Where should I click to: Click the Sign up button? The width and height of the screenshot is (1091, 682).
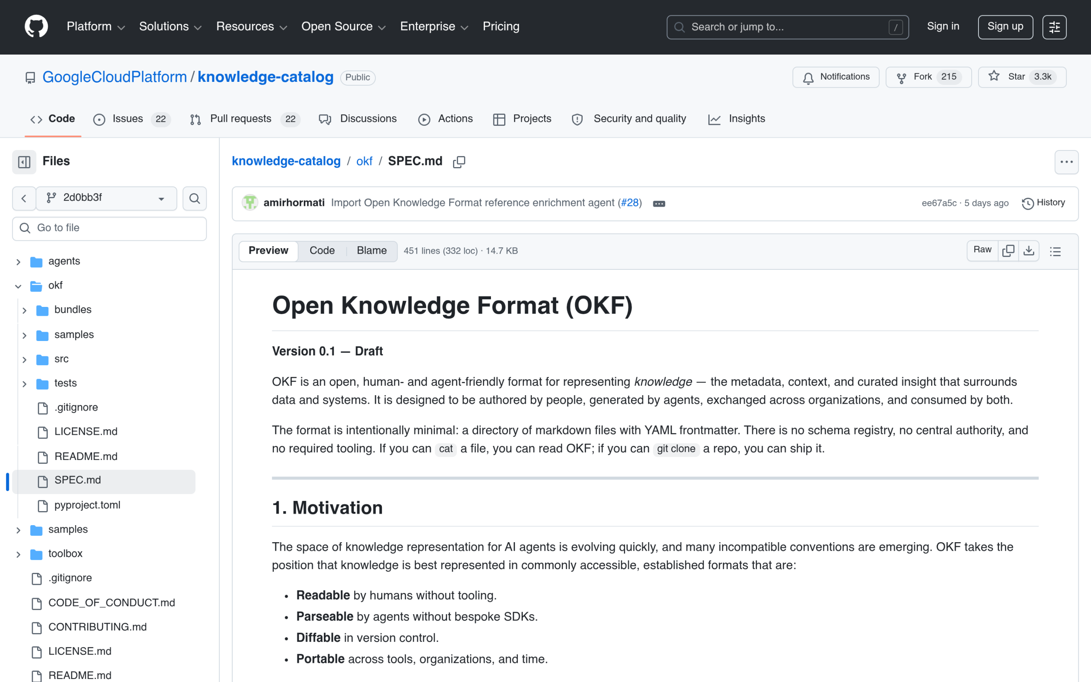pyautogui.click(x=1005, y=27)
